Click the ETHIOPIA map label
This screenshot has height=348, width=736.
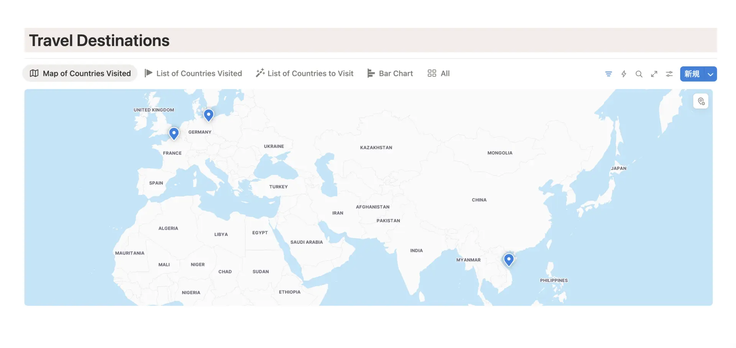[290, 292]
